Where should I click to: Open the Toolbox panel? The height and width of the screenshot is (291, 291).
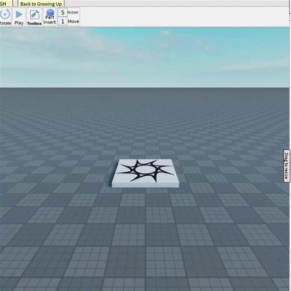pos(34,17)
